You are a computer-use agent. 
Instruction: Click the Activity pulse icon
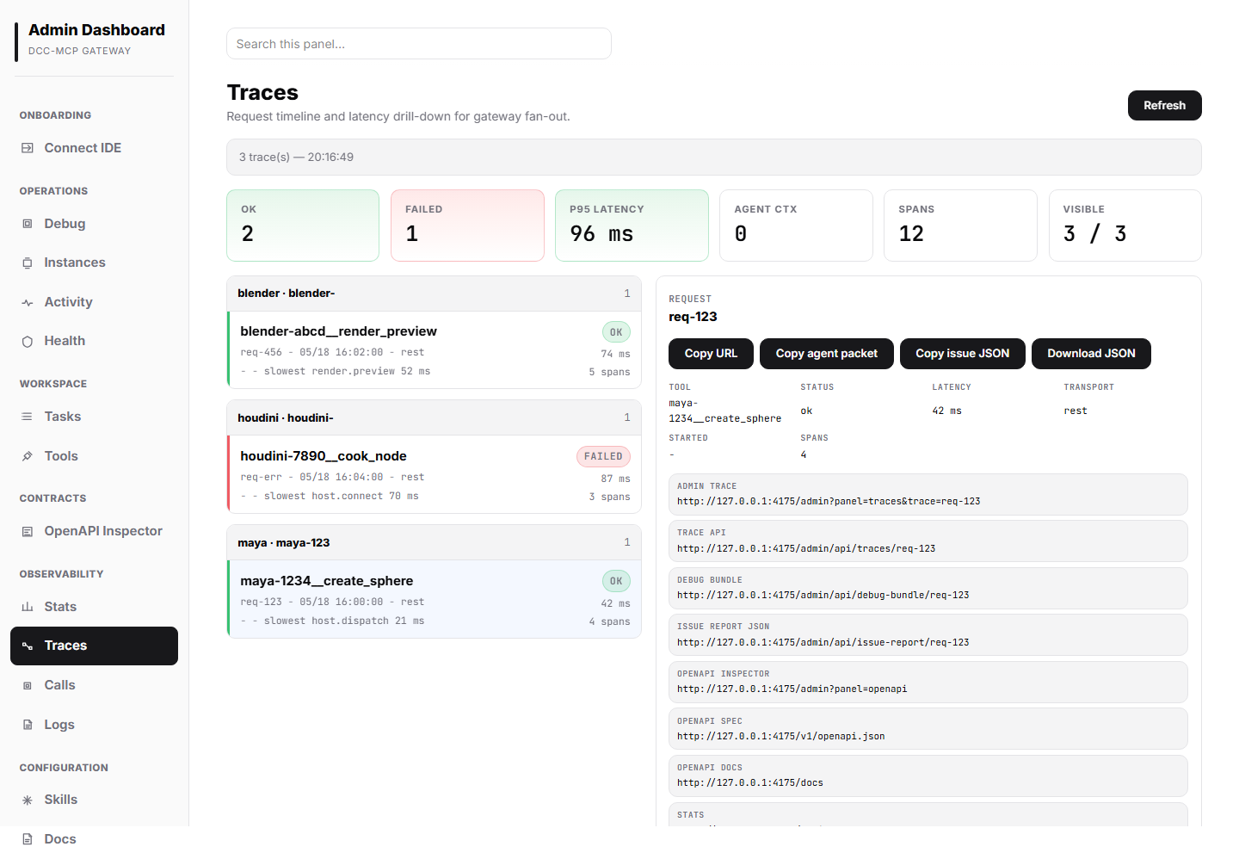coord(28,302)
